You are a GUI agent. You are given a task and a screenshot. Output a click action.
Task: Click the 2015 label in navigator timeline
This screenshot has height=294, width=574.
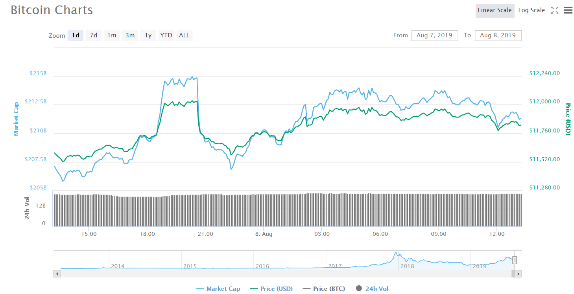190,266
